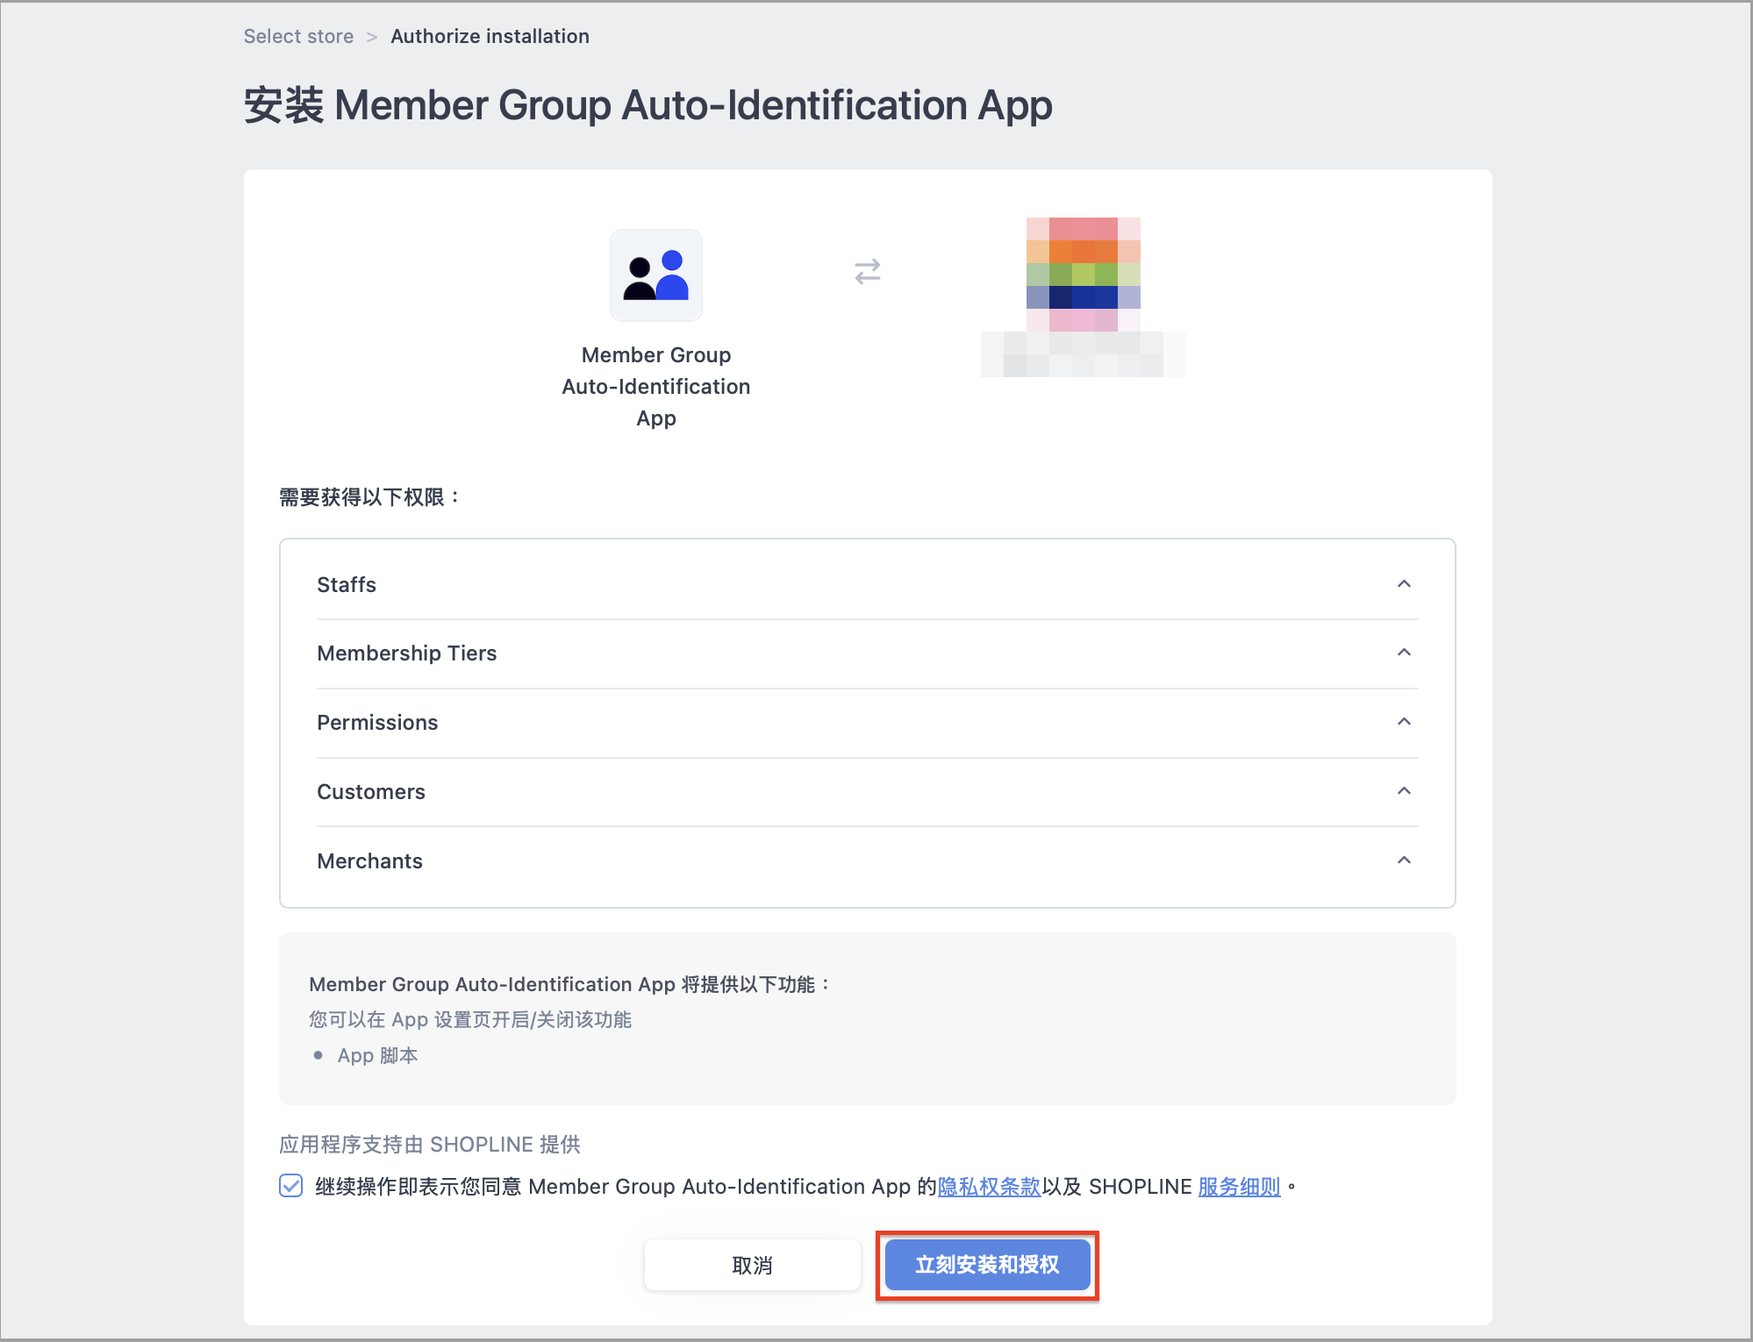Click the Membership Tiers row label
The image size is (1753, 1342).
coord(407,653)
